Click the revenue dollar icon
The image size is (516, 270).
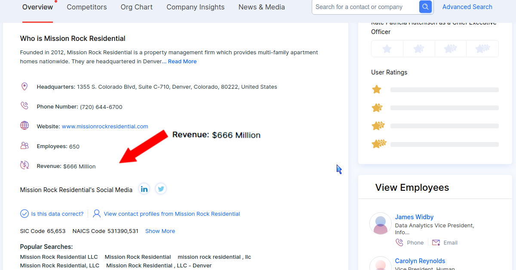[25, 165]
